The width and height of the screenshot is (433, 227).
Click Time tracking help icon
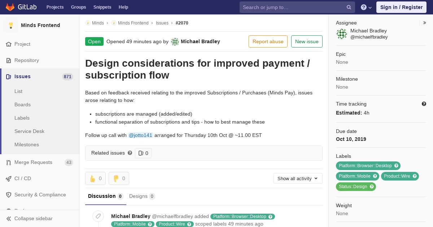[x=424, y=104]
